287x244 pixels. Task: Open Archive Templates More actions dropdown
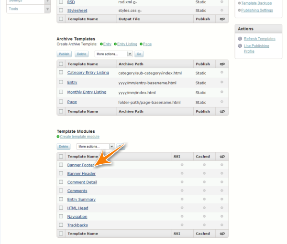coord(114,54)
